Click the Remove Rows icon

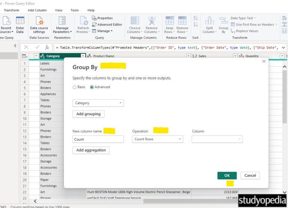click(x=182, y=20)
